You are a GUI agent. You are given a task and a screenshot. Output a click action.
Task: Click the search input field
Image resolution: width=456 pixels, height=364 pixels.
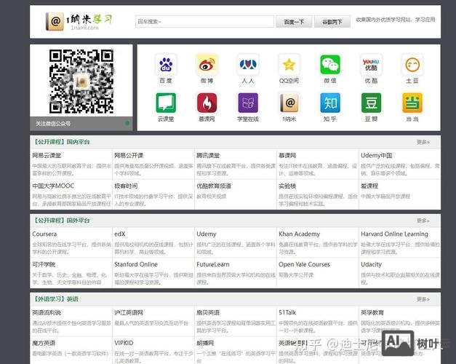(x=204, y=22)
